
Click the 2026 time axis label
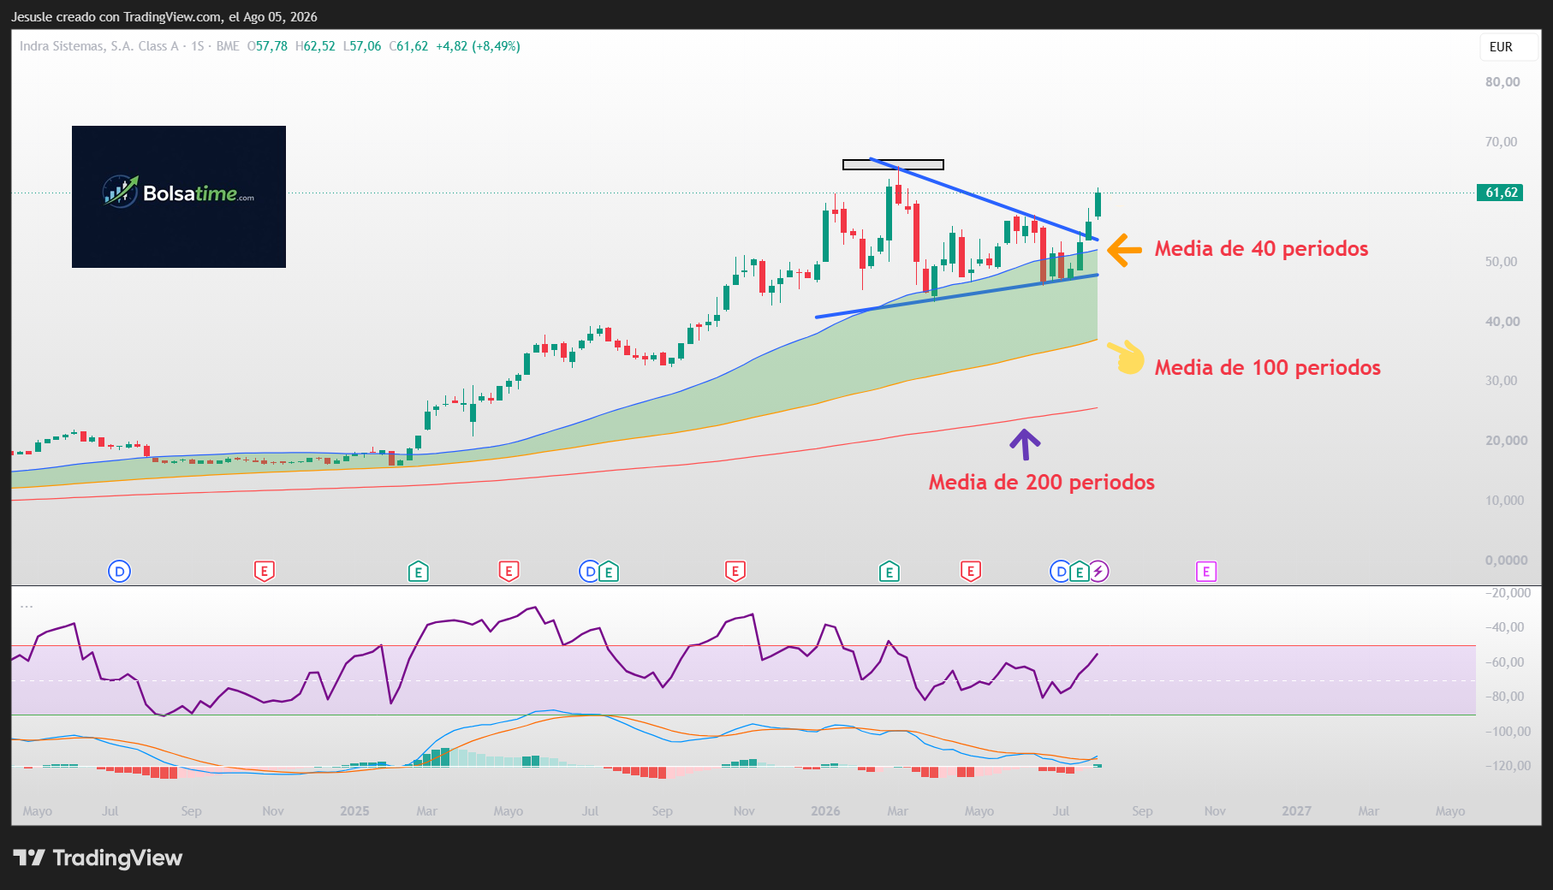pyautogui.click(x=825, y=811)
